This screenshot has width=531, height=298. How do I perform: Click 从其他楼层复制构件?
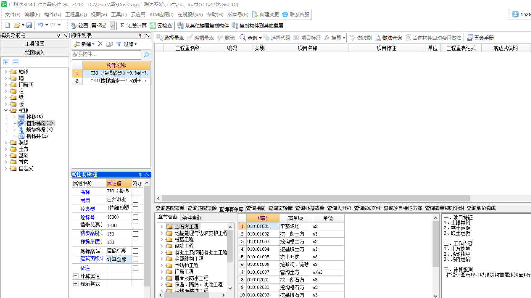point(203,25)
